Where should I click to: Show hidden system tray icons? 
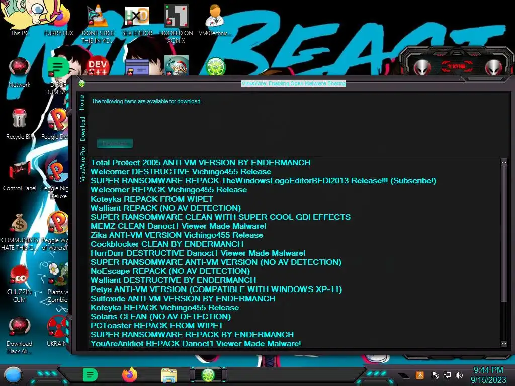click(404, 375)
